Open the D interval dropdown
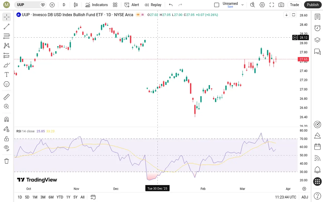Viewport: 323px width, 202px height. point(64,5)
